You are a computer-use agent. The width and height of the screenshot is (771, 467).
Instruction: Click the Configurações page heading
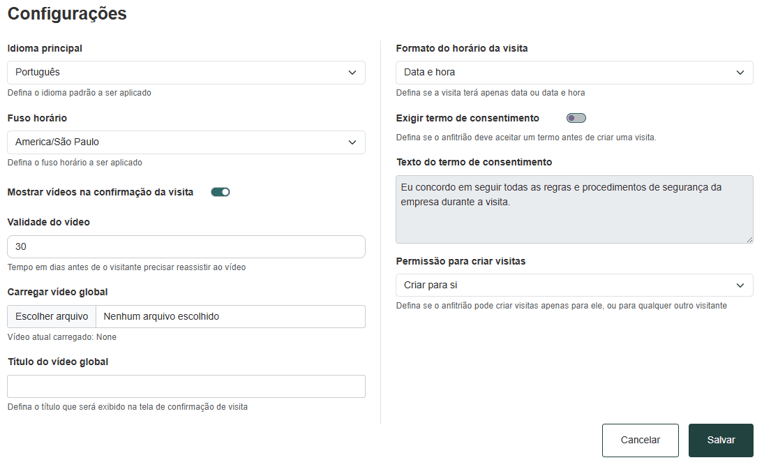(x=67, y=14)
